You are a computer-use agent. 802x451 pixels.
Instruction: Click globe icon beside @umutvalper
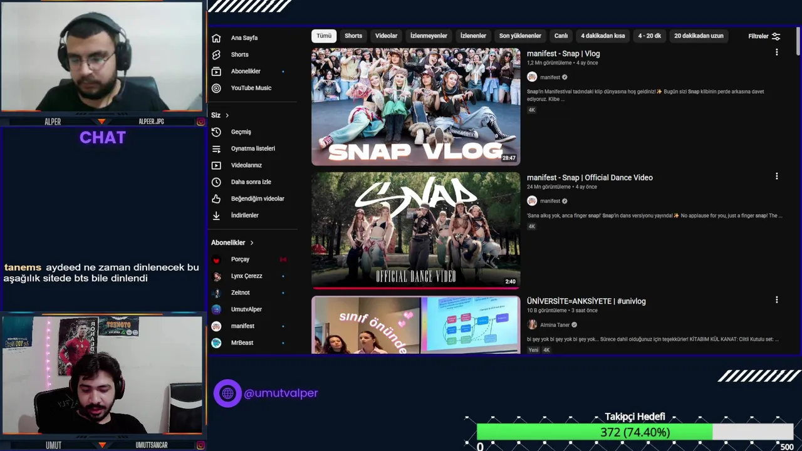point(227,393)
